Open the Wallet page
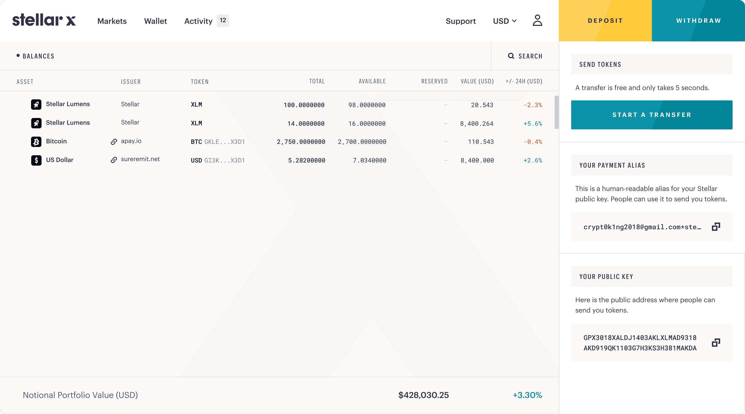745x414 pixels. pyautogui.click(x=155, y=21)
